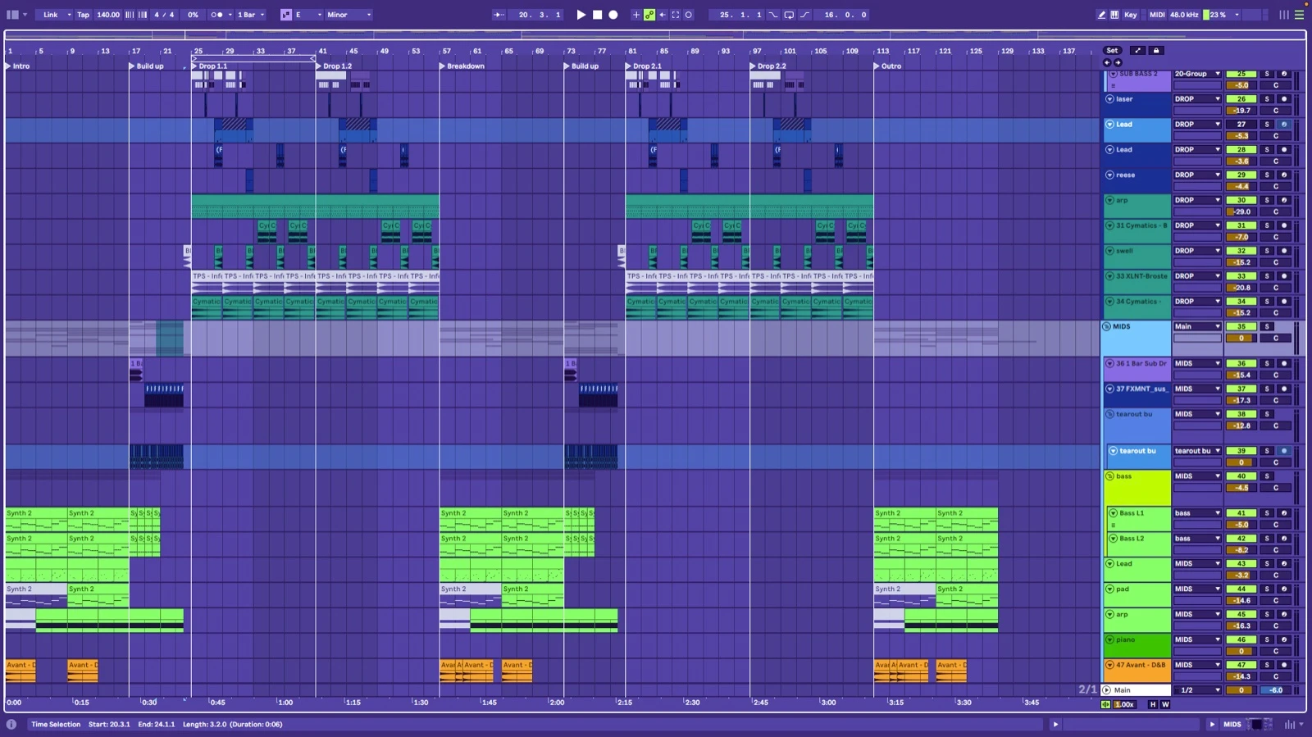Toggle the Punch-Out switch icon
This screenshot has width=1312, height=737.
point(804,15)
